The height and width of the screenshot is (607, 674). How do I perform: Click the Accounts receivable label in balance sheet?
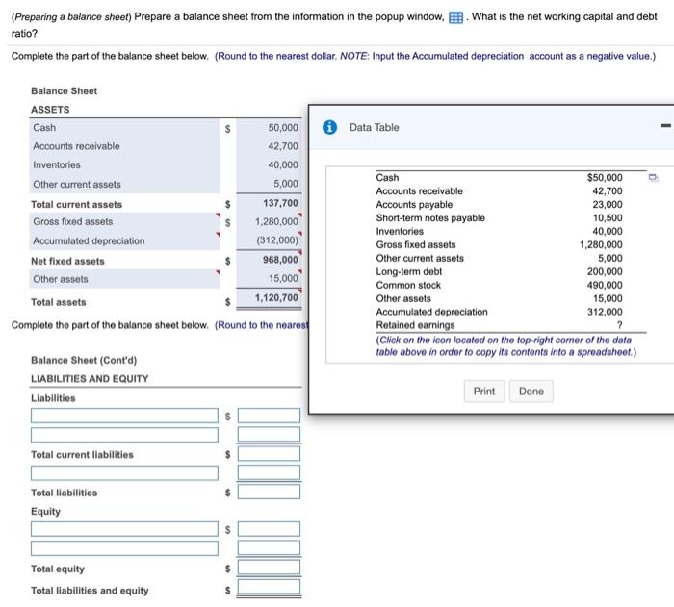coord(76,146)
